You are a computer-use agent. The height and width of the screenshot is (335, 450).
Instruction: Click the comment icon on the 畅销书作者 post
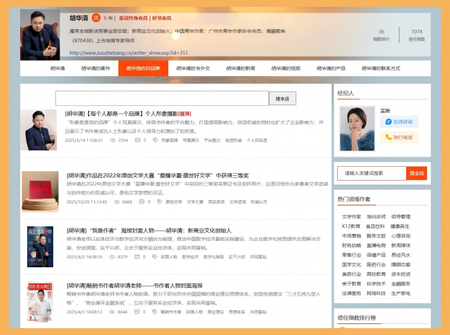click(x=136, y=311)
